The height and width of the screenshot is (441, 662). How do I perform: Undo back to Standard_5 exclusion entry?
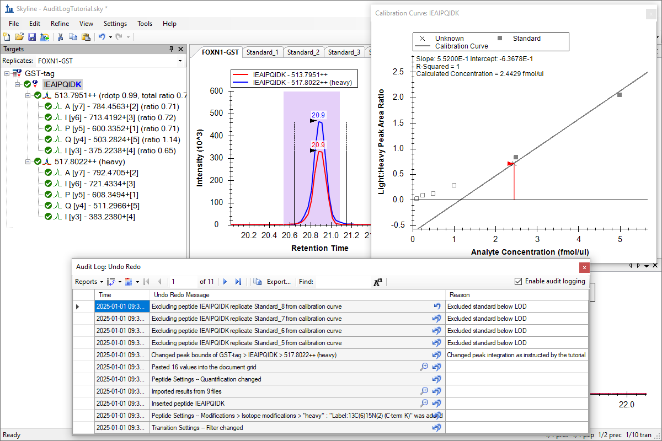(x=437, y=343)
